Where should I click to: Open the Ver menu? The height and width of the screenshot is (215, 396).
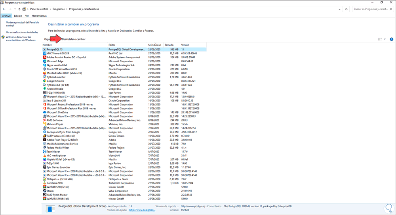click(27, 16)
